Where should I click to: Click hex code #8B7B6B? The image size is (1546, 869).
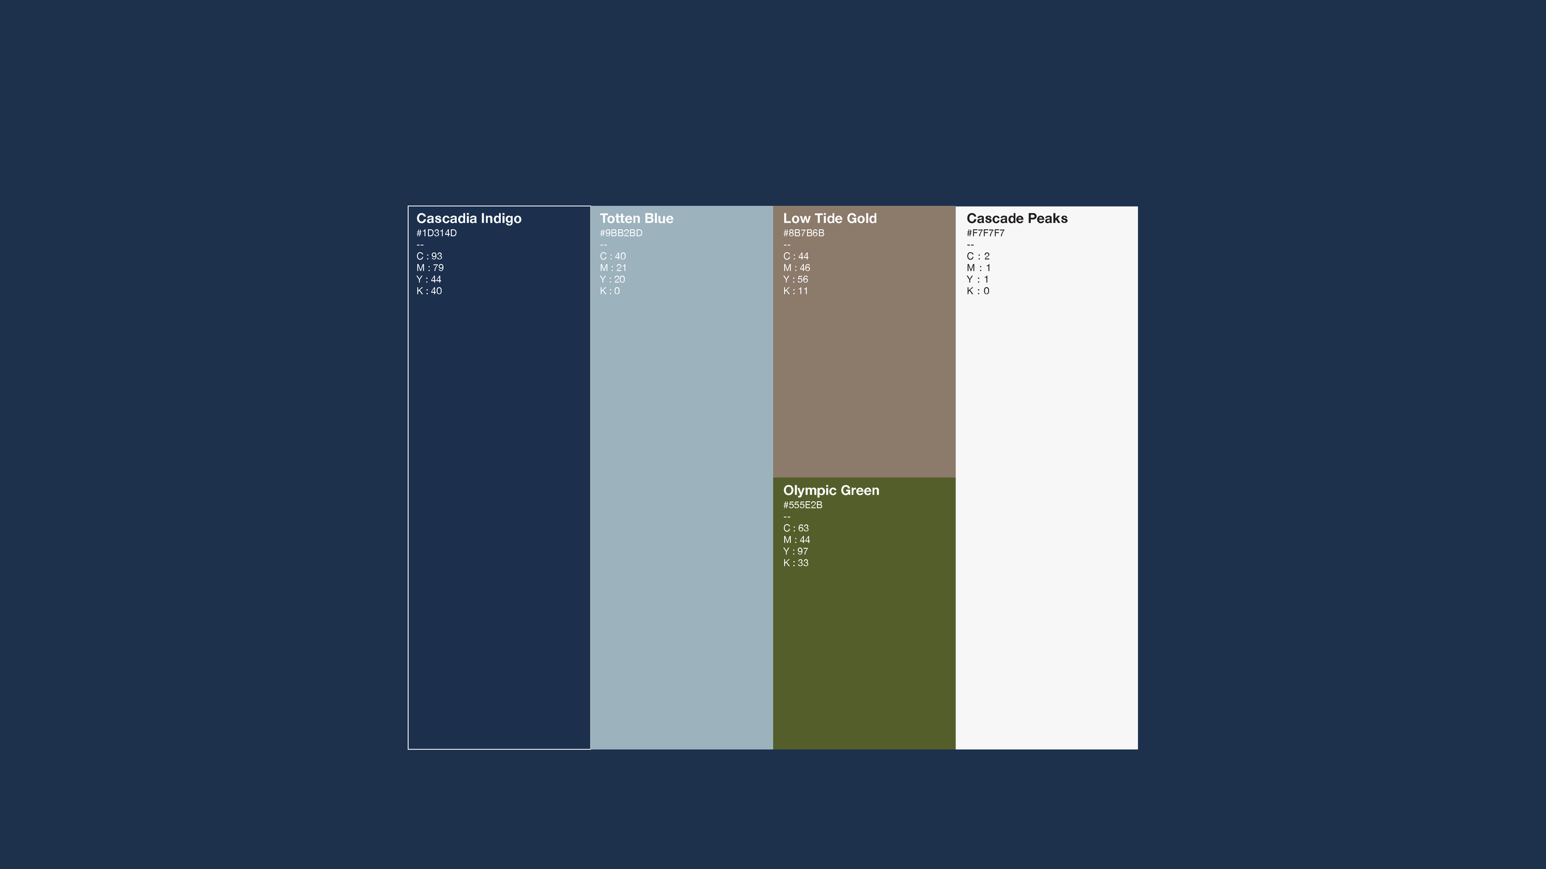click(803, 233)
